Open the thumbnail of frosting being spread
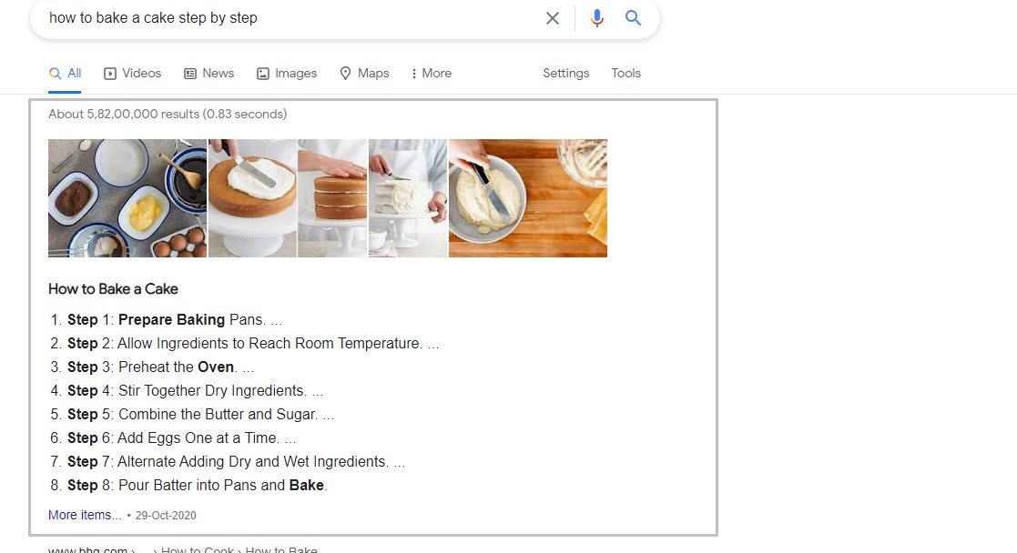 tap(252, 198)
